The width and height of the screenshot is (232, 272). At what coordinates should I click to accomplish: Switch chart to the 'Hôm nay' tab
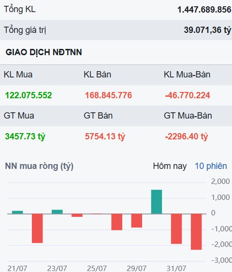point(170,166)
